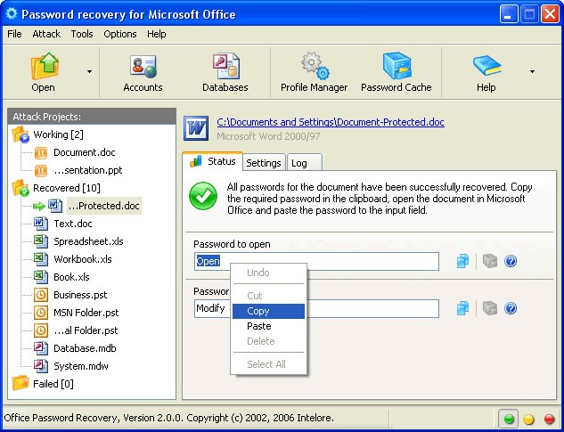The width and height of the screenshot is (564, 432).
Task: Select Business.pst in Recovered list
Action: [80, 295]
